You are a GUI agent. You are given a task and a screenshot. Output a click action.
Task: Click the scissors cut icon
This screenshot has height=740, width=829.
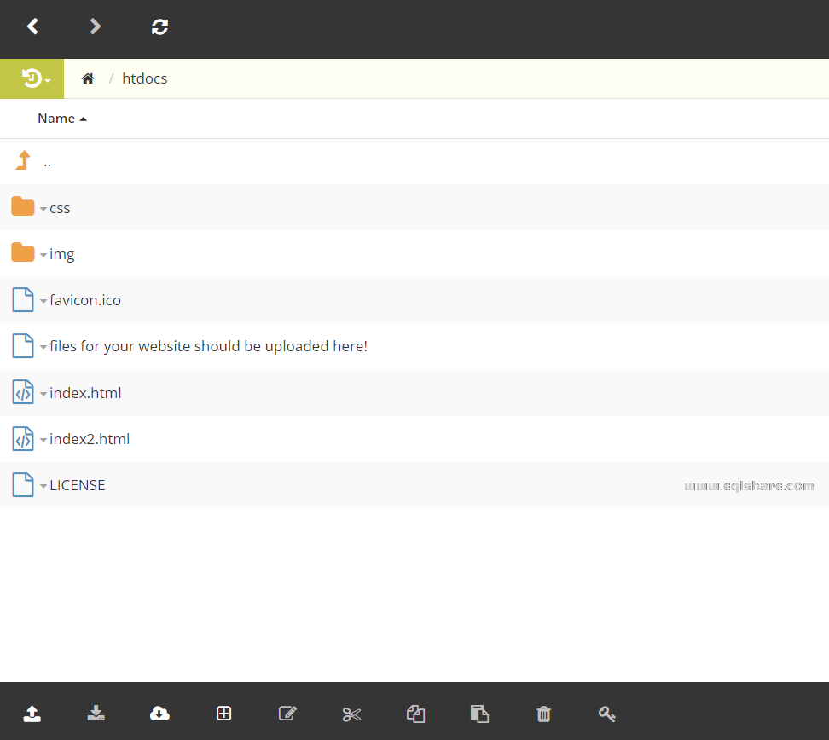coord(351,714)
